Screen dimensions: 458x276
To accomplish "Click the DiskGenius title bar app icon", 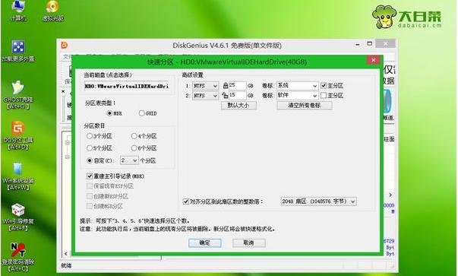I will [x=65, y=45].
